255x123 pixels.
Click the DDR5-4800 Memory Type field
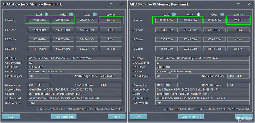pos(75,89)
